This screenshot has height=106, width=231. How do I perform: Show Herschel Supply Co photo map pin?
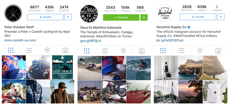click(200, 51)
